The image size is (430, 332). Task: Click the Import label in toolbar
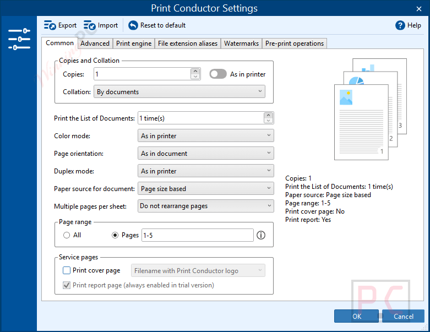(108, 25)
